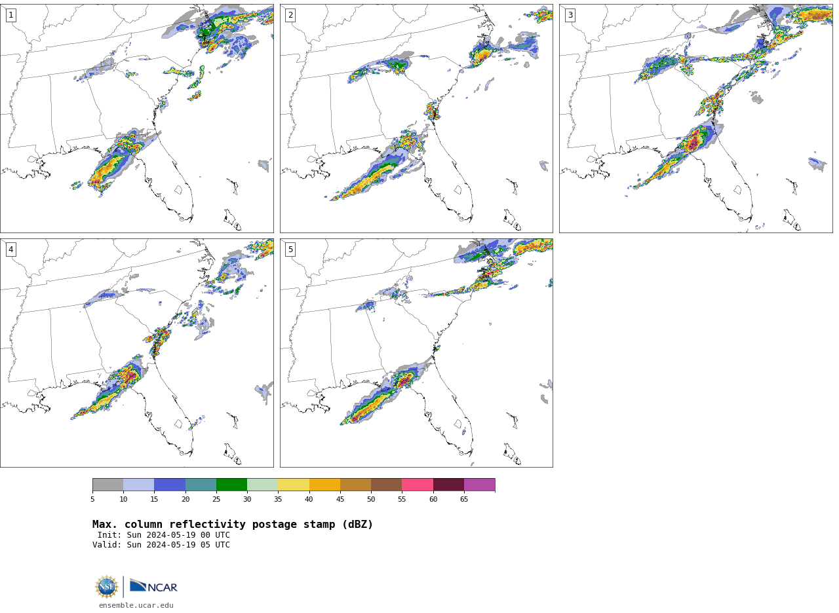Click the colorbar tick label 50
Viewport: 839px width, 613px height.
[x=371, y=500]
